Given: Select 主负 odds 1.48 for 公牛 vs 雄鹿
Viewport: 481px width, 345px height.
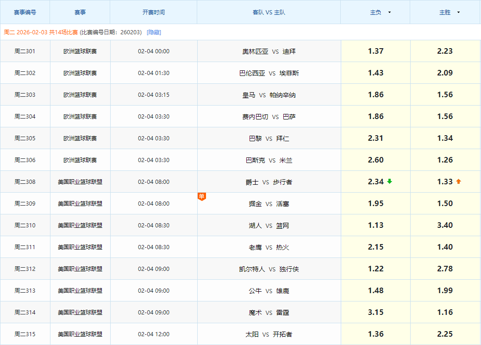Looking at the screenshot, I should tap(376, 291).
